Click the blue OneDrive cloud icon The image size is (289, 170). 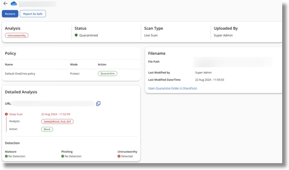tap(14, 4)
